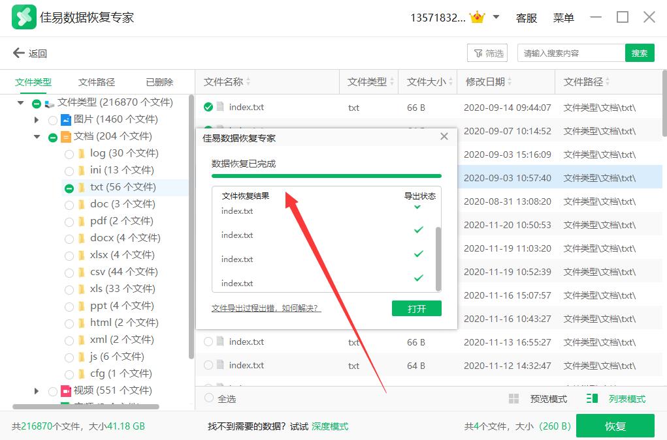Viewport: 667px width, 440px height.
Task: Click the xlsx folder icon
Action: coord(81,256)
